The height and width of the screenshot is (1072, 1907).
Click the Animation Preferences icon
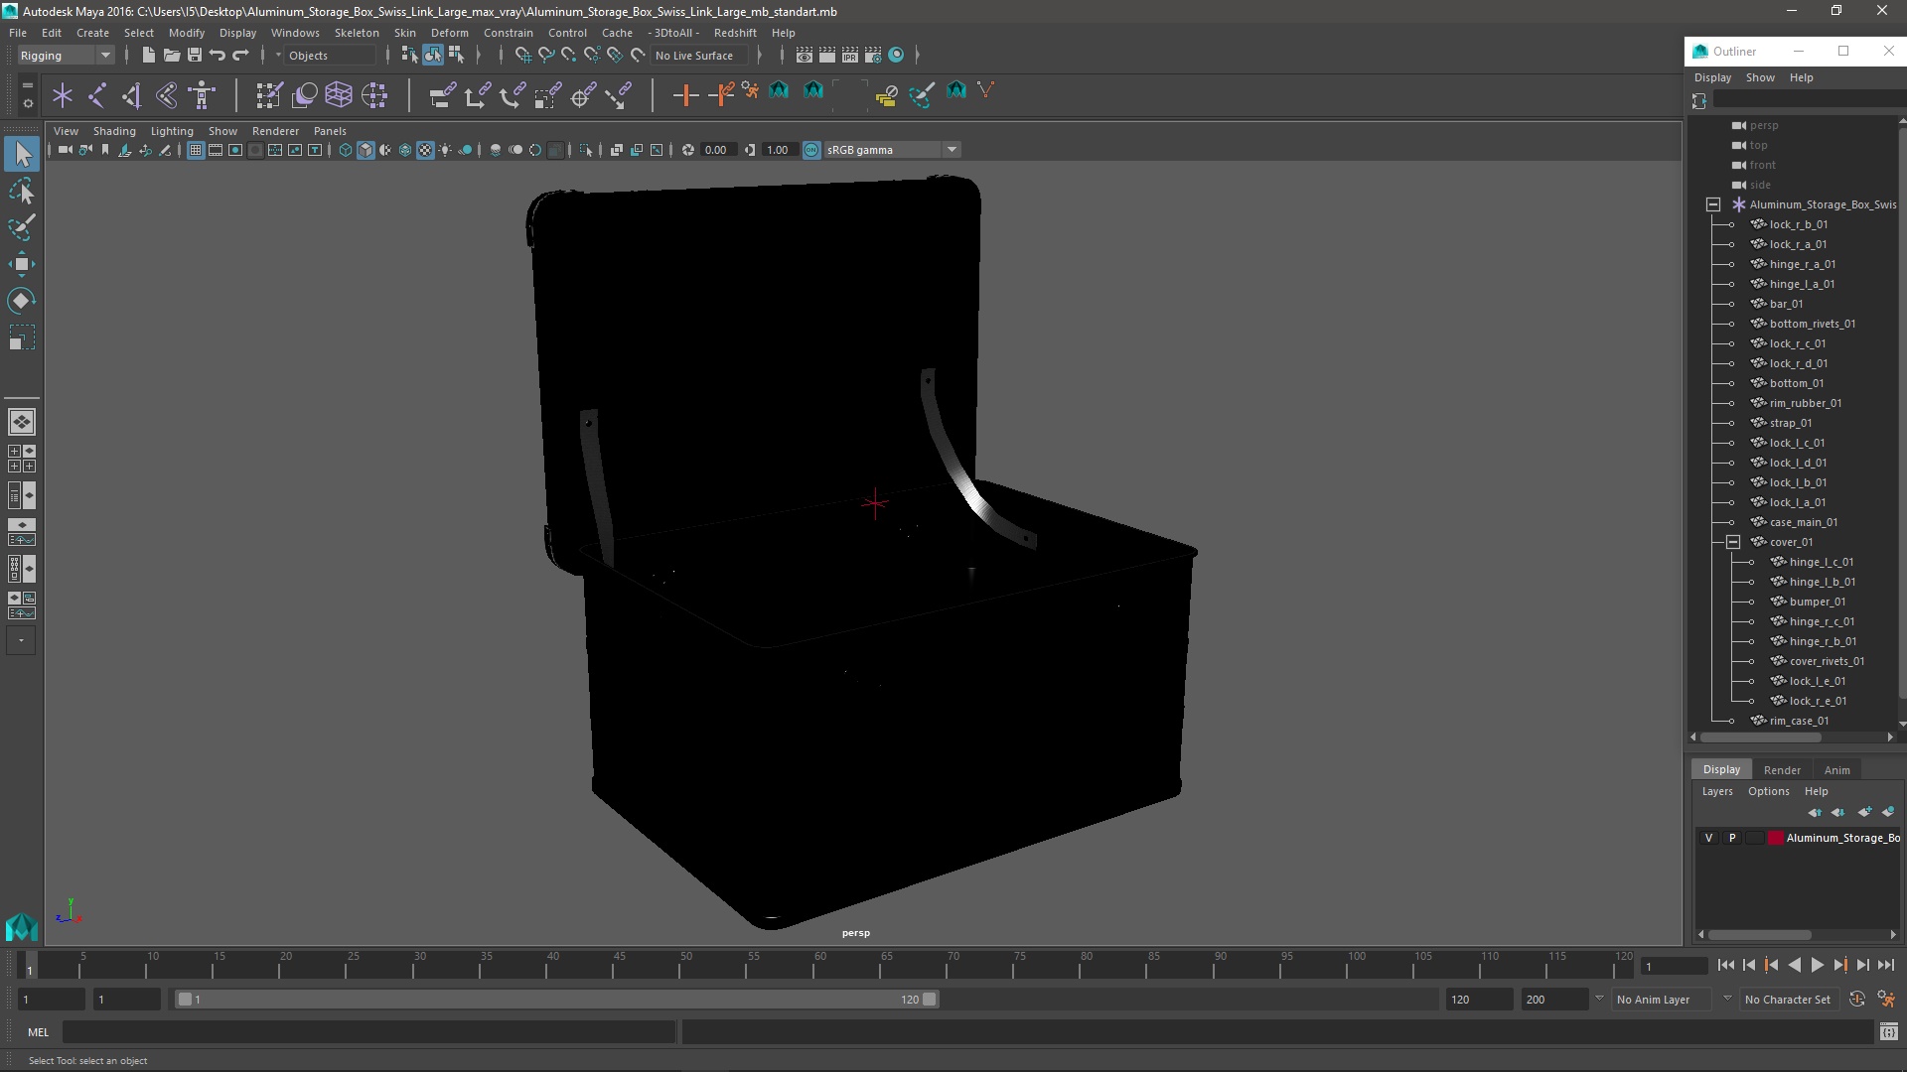click(x=1886, y=1000)
